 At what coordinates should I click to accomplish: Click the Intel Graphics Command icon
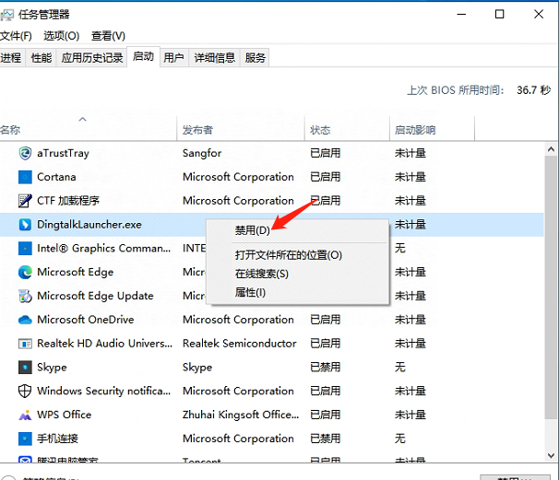25,249
